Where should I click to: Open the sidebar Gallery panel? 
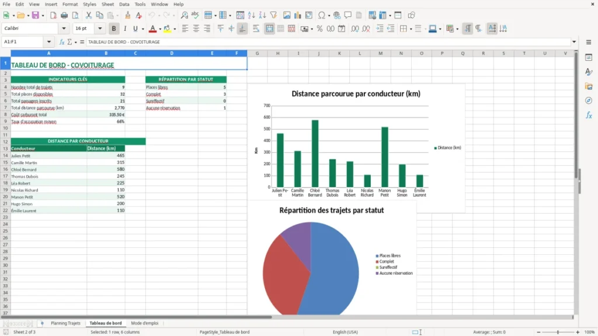tap(589, 86)
